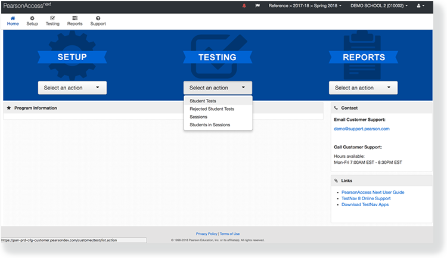Expand the Setup Select an action dropdown

point(72,88)
